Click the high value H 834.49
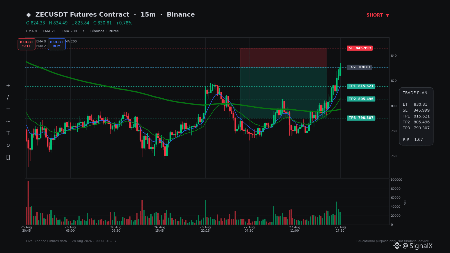 coord(58,23)
